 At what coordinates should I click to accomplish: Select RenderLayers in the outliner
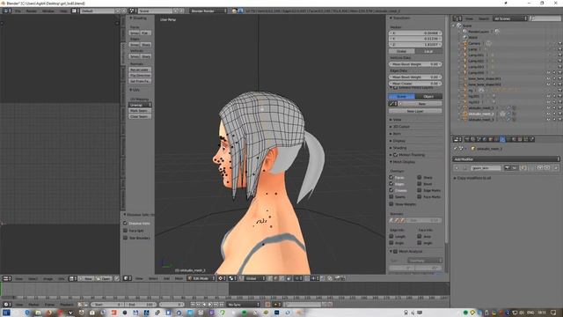pos(479,32)
